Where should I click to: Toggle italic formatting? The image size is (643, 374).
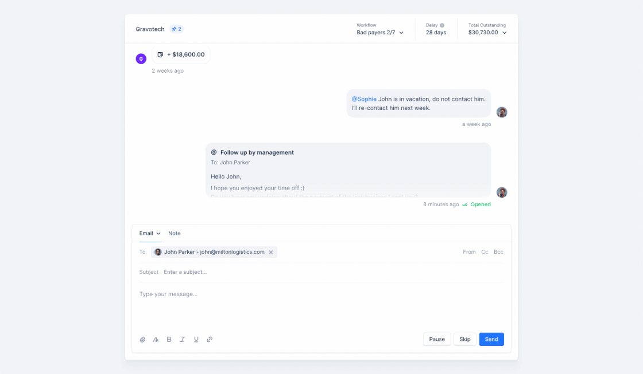point(183,339)
